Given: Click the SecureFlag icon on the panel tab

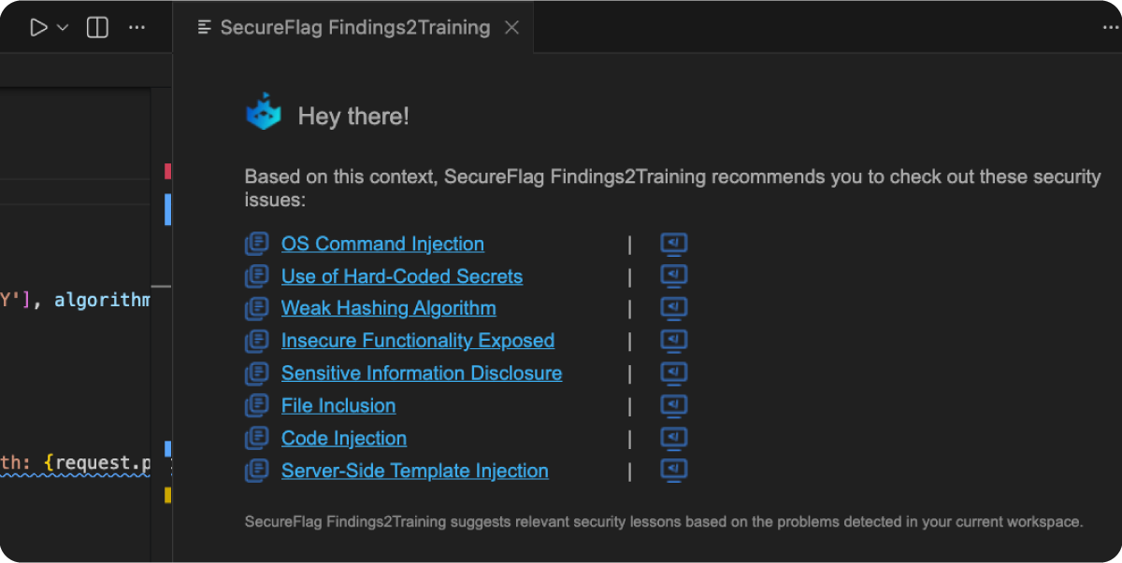Looking at the screenshot, I should (x=205, y=27).
